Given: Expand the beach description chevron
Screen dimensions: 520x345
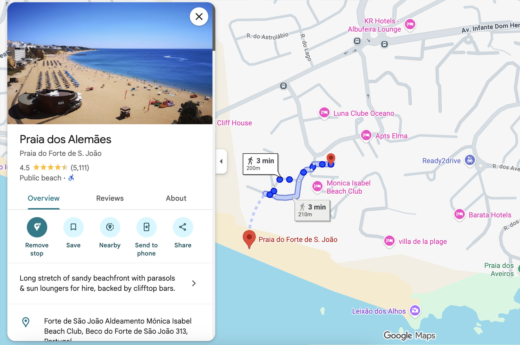Looking at the screenshot, I should click(194, 283).
